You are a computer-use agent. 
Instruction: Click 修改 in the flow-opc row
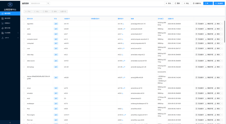pyautogui.click(x=217, y=120)
